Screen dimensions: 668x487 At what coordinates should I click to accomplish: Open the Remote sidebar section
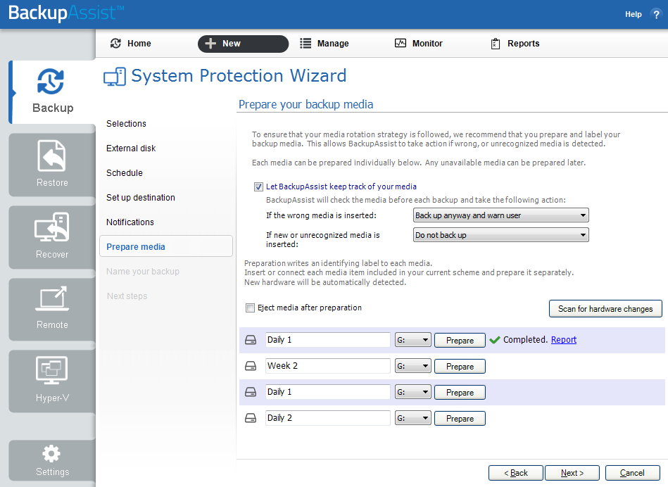click(52, 309)
